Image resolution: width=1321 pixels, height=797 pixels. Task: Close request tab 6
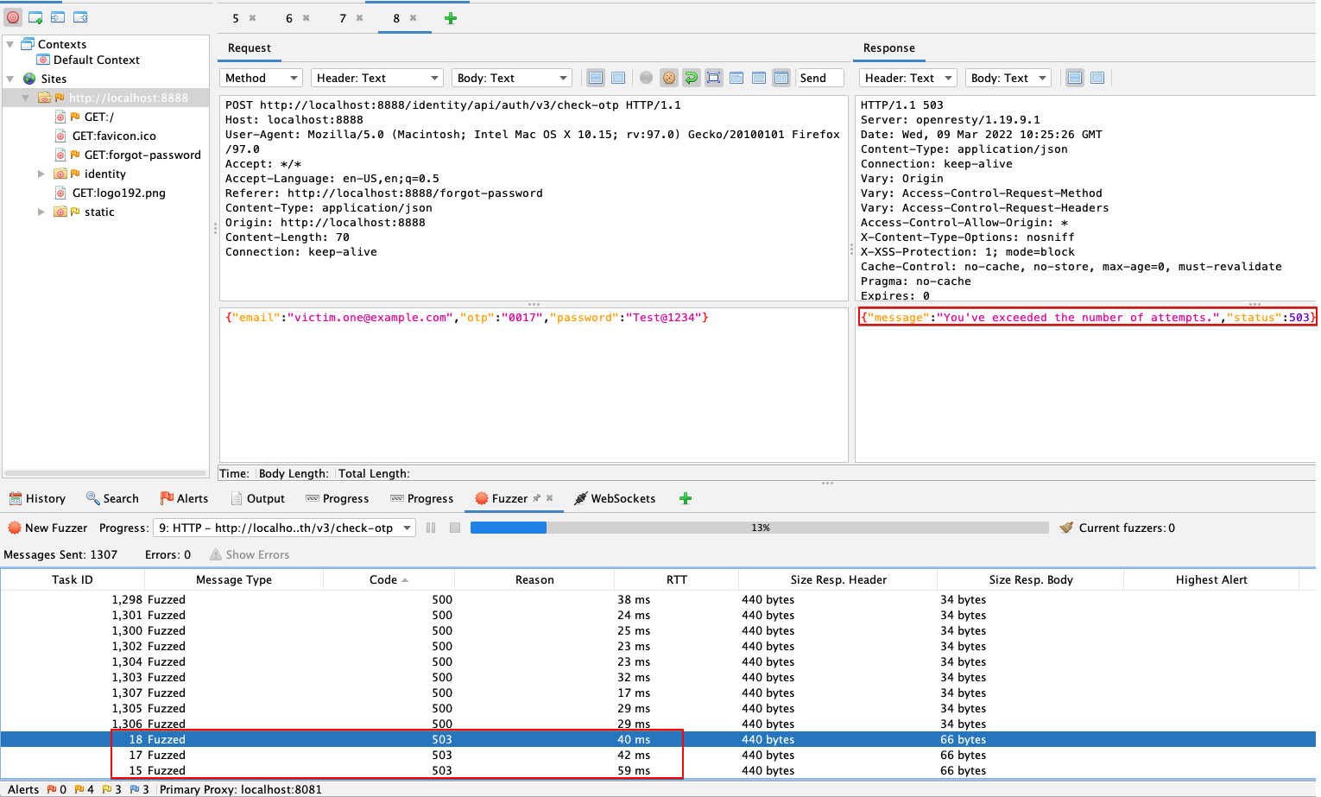[307, 18]
